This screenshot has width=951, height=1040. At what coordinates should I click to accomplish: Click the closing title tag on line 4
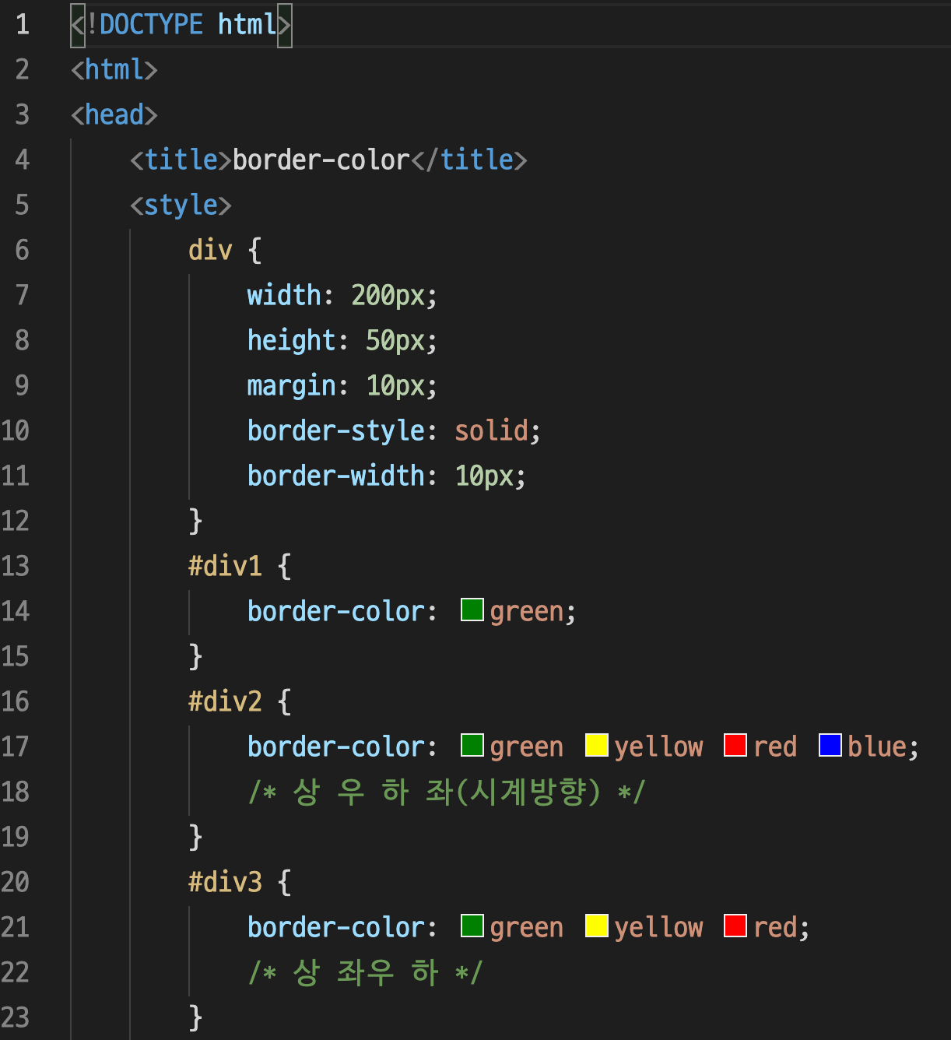click(x=469, y=160)
